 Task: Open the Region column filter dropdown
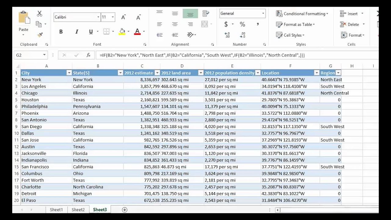pyautogui.click(x=338, y=73)
